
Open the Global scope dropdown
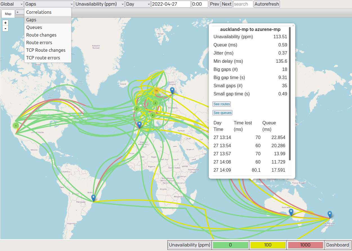pyautogui.click(x=12, y=4)
